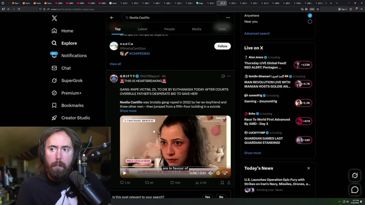Screen dimensions: 365x205
Task: Mute the video volume
Action: 210,173
